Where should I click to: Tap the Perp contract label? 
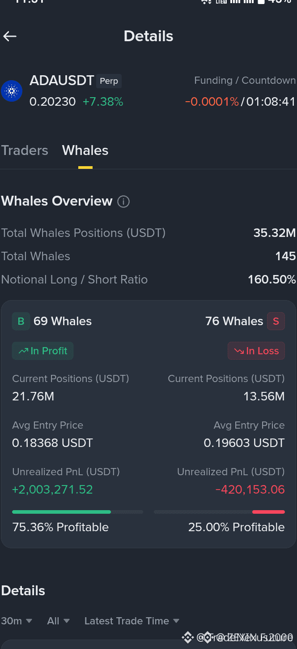[x=109, y=81]
